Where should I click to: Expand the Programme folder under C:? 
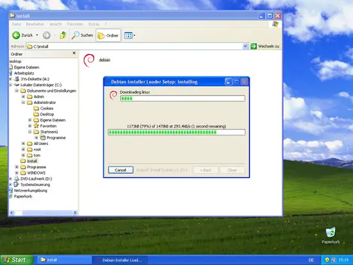click(x=17, y=167)
